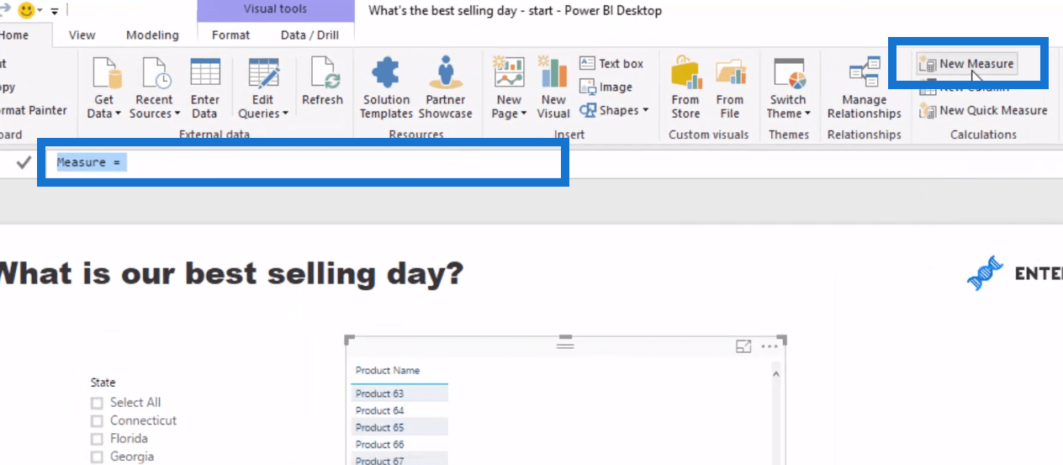Screen dimensions: 1063x465
Task: Create a New Quick Measure
Action: click(x=983, y=110)
